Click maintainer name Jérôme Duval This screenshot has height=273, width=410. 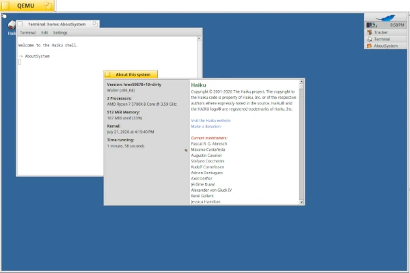pos(203,184)
